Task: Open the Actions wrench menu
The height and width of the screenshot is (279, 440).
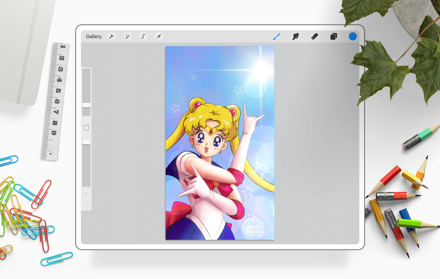Action: coord(112,37)
